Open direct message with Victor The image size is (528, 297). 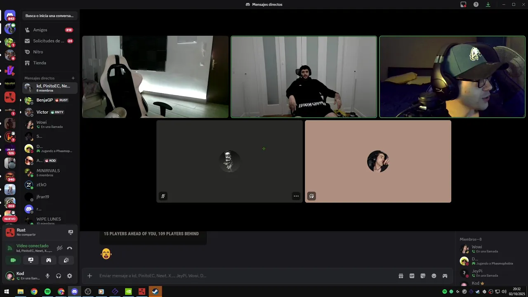[49, 112]
